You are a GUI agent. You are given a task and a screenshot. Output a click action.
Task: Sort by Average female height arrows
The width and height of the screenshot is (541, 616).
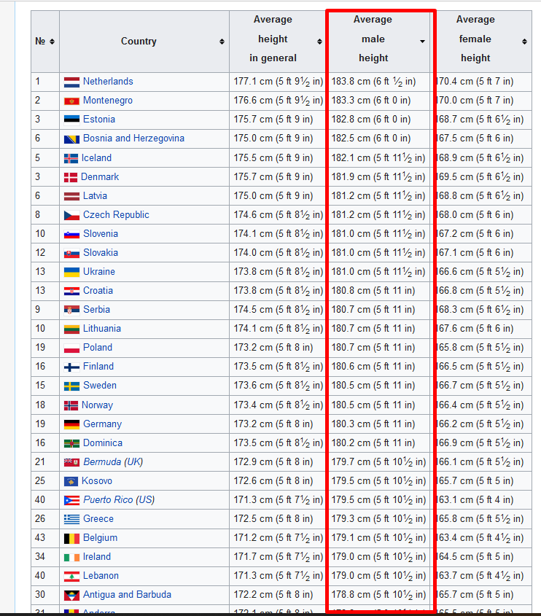point(524,42)
